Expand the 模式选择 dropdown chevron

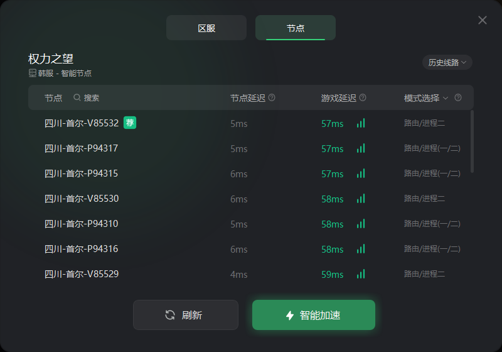[446, 98]
